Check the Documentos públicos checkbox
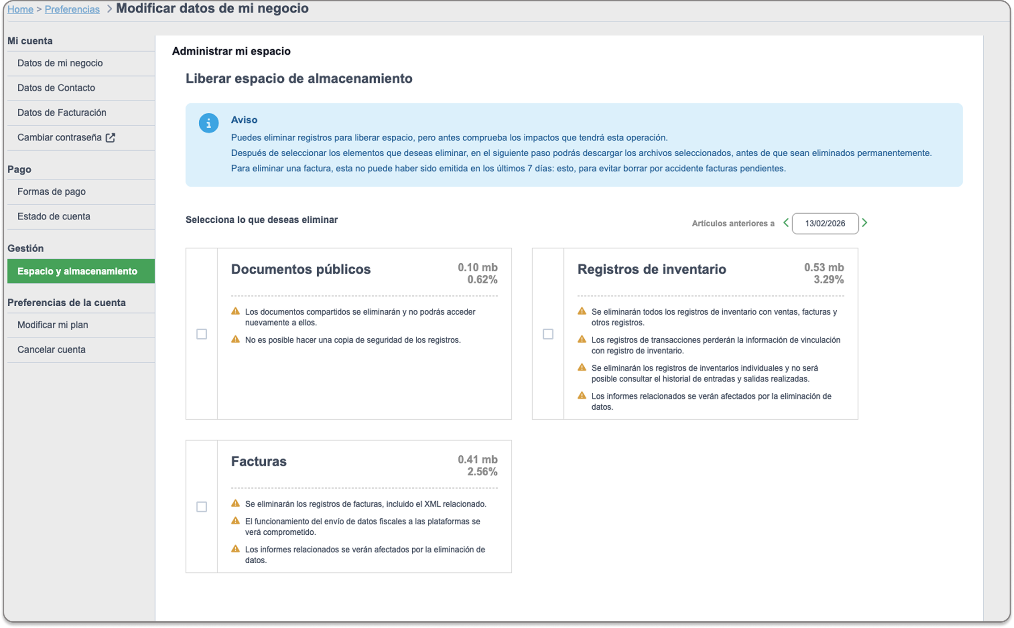The image size is (1014, 628). [x=201, y=334]
